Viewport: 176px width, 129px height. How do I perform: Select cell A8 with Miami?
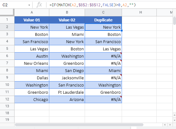point(32,70)
